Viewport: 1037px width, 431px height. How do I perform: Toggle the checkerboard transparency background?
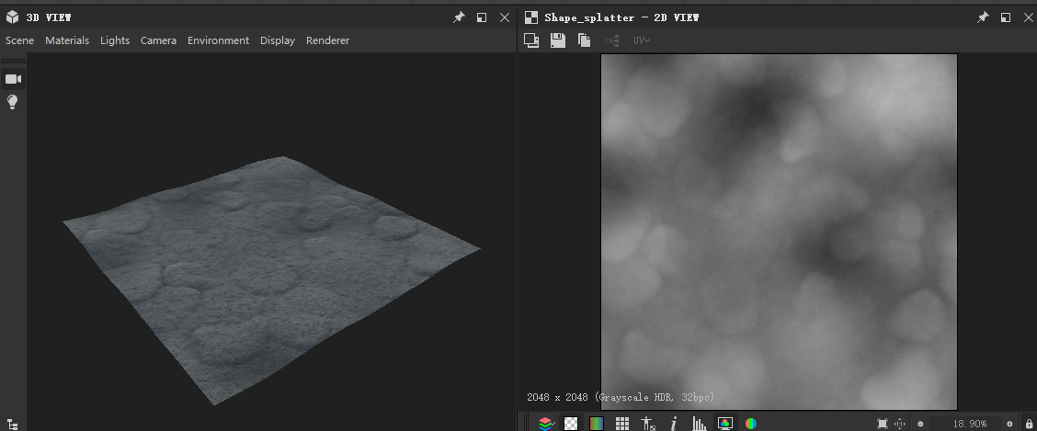point(571,424)
